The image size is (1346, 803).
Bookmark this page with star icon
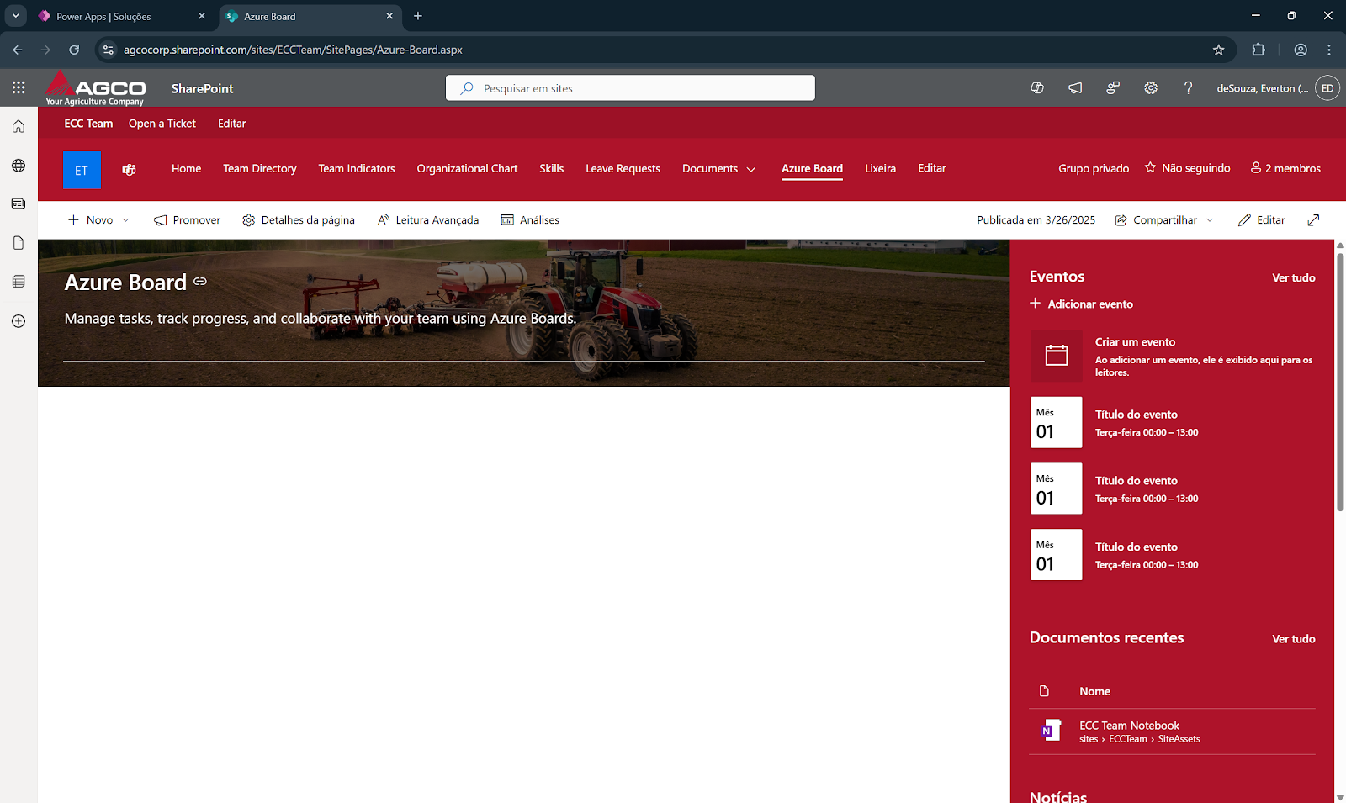[1218, 50]
